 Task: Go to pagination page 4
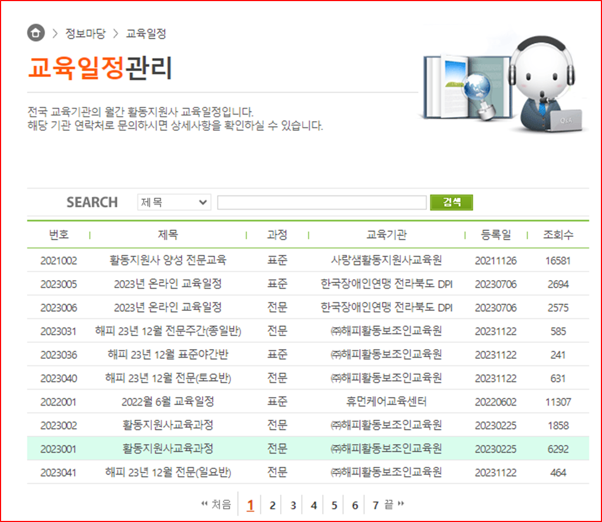click(314, 505)
